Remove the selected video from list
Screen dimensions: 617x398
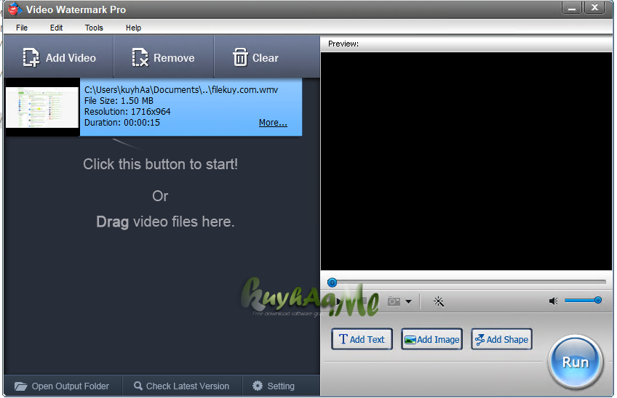[163, 58]
